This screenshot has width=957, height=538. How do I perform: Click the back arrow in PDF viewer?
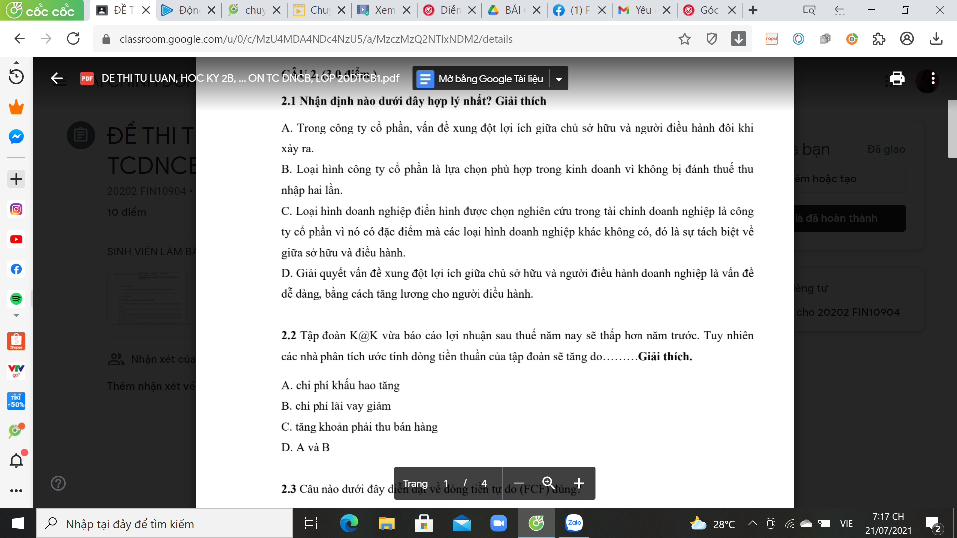click(57, 78)
